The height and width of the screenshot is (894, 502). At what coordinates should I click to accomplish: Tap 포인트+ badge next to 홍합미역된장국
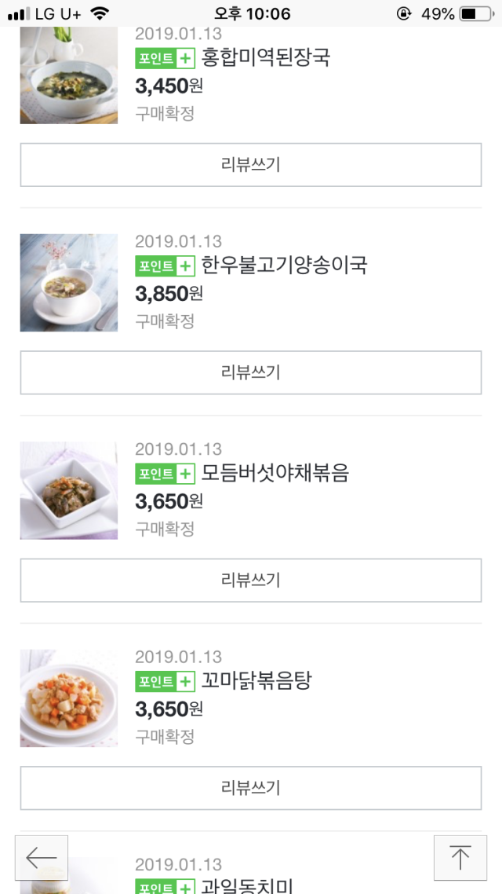[x=165, y=58]
